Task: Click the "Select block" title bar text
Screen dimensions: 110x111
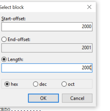Action: click(x=12, y=7)
